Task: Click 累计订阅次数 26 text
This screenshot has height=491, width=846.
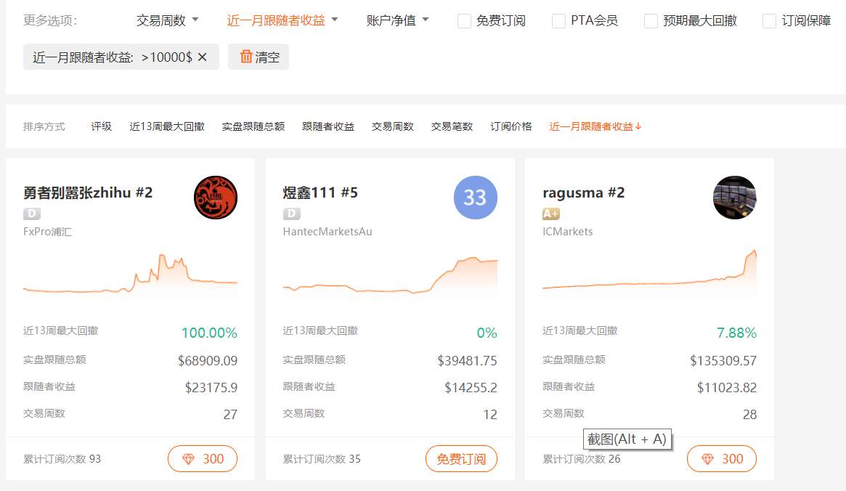Action: (582, 458)
